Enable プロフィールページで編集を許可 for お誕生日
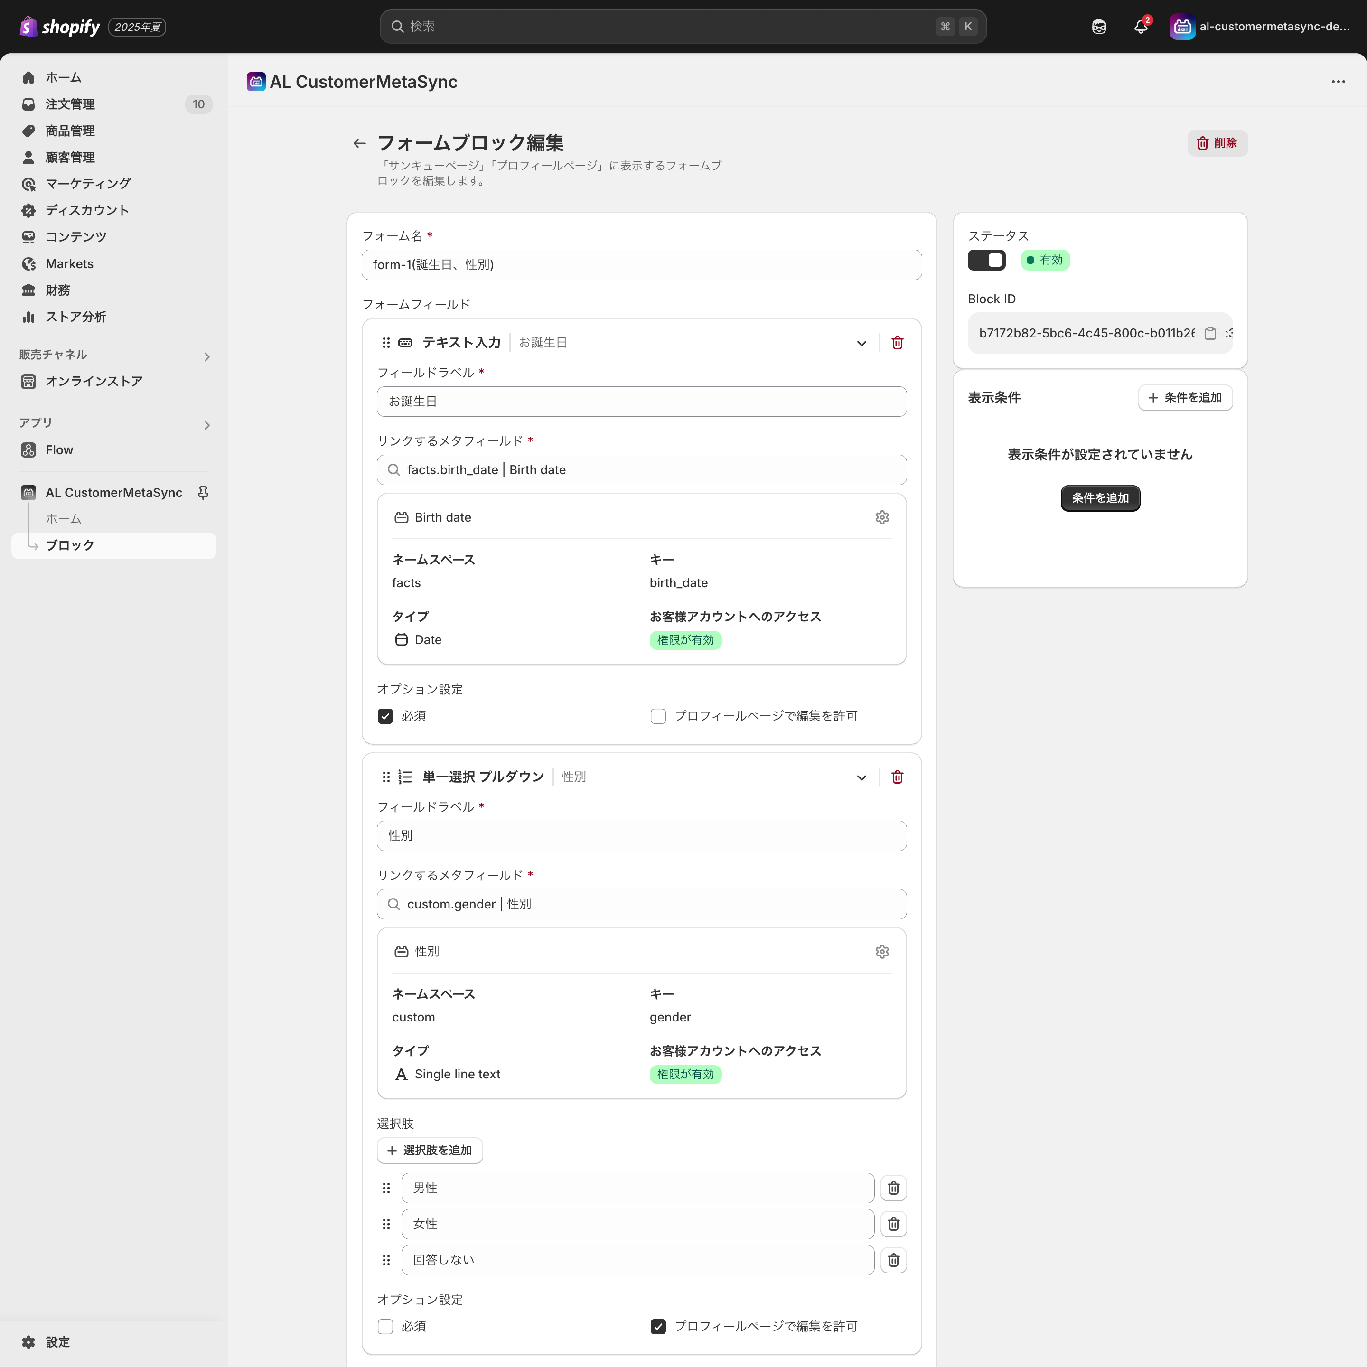The width and height of the screenshot is (1367, 1367). pos(658,716)
